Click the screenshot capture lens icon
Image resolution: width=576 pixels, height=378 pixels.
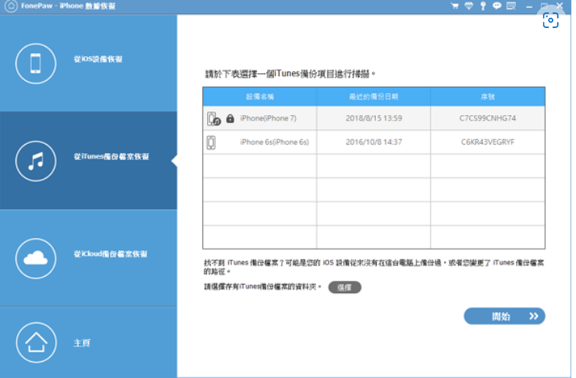pyautogui.click(x=550, y=20)
